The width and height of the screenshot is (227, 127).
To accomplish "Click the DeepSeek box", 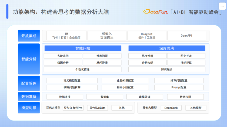I will 171,108.
